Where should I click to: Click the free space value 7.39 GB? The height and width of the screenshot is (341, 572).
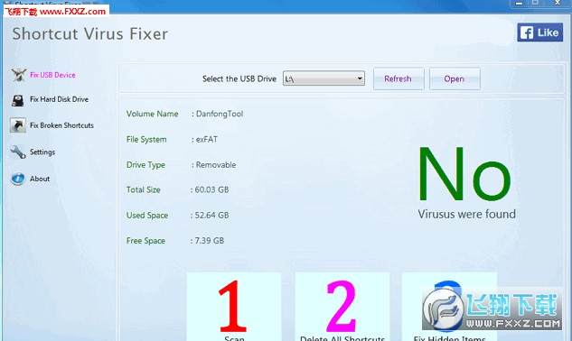pos(210,241)
